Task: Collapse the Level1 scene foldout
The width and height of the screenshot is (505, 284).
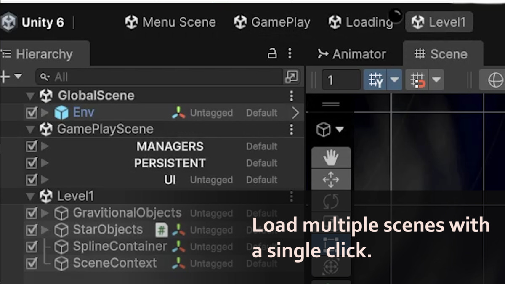Action: (x=30, y=196)
